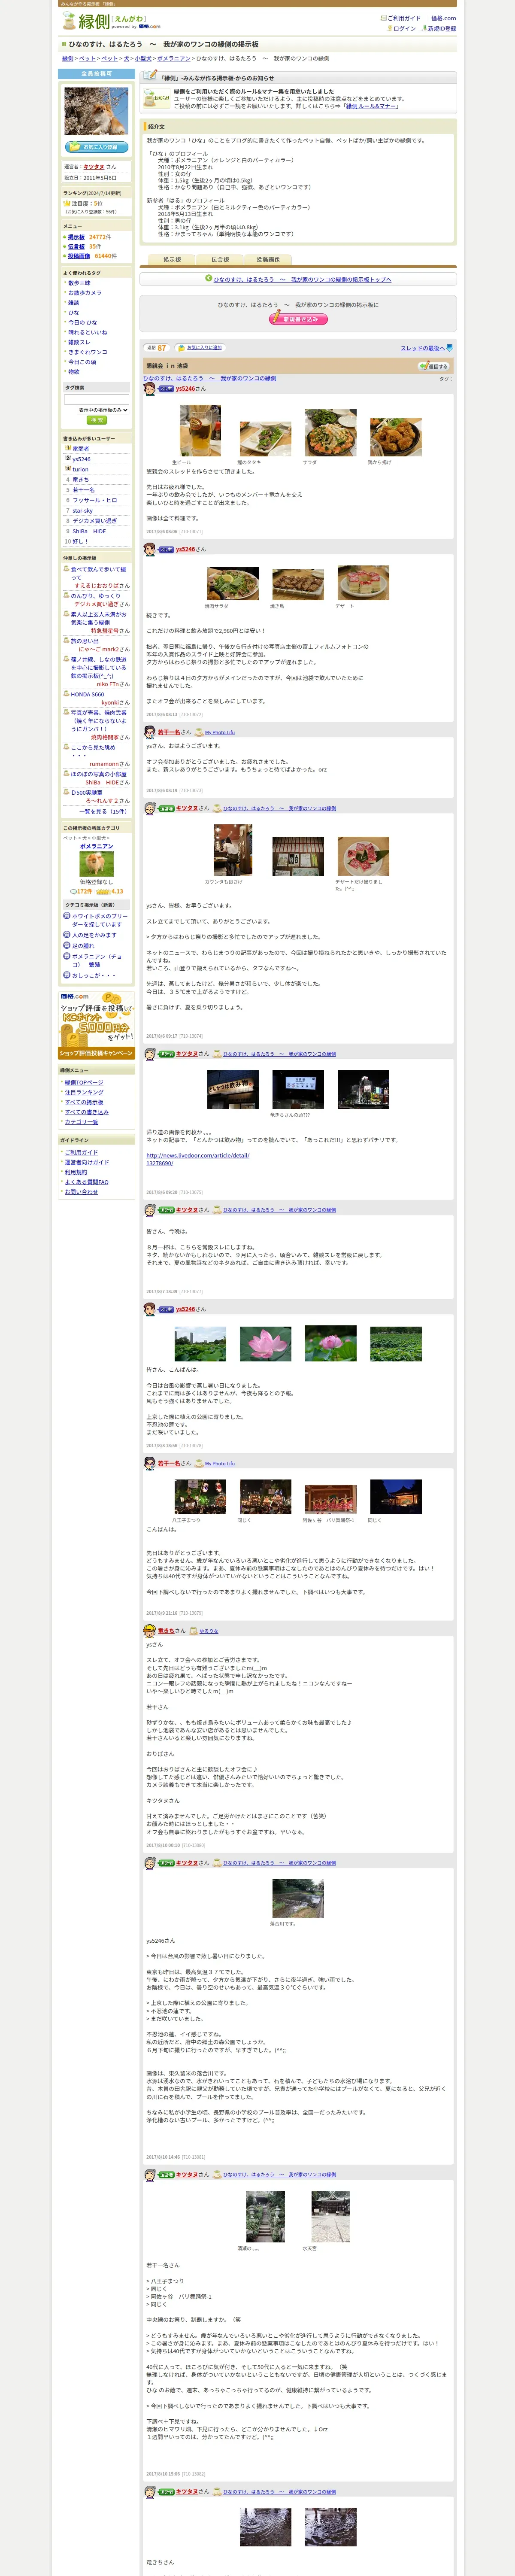515x2576 pixels.
Task: Open the 鶏から揚げ photo thumbnail
Action: (396, 438)
